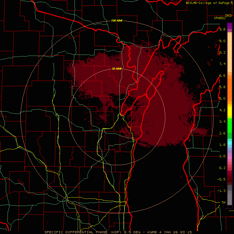Click the 4.2 value on the color scale
This screenshot has height=234, width=234.
(222, 110)
